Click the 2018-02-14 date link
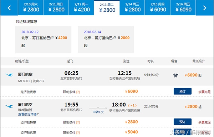 pyautogui.click(x=92, y=32)
